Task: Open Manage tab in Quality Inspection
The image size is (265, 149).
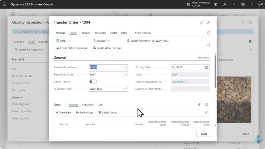Action: click(x=19, y=42)
